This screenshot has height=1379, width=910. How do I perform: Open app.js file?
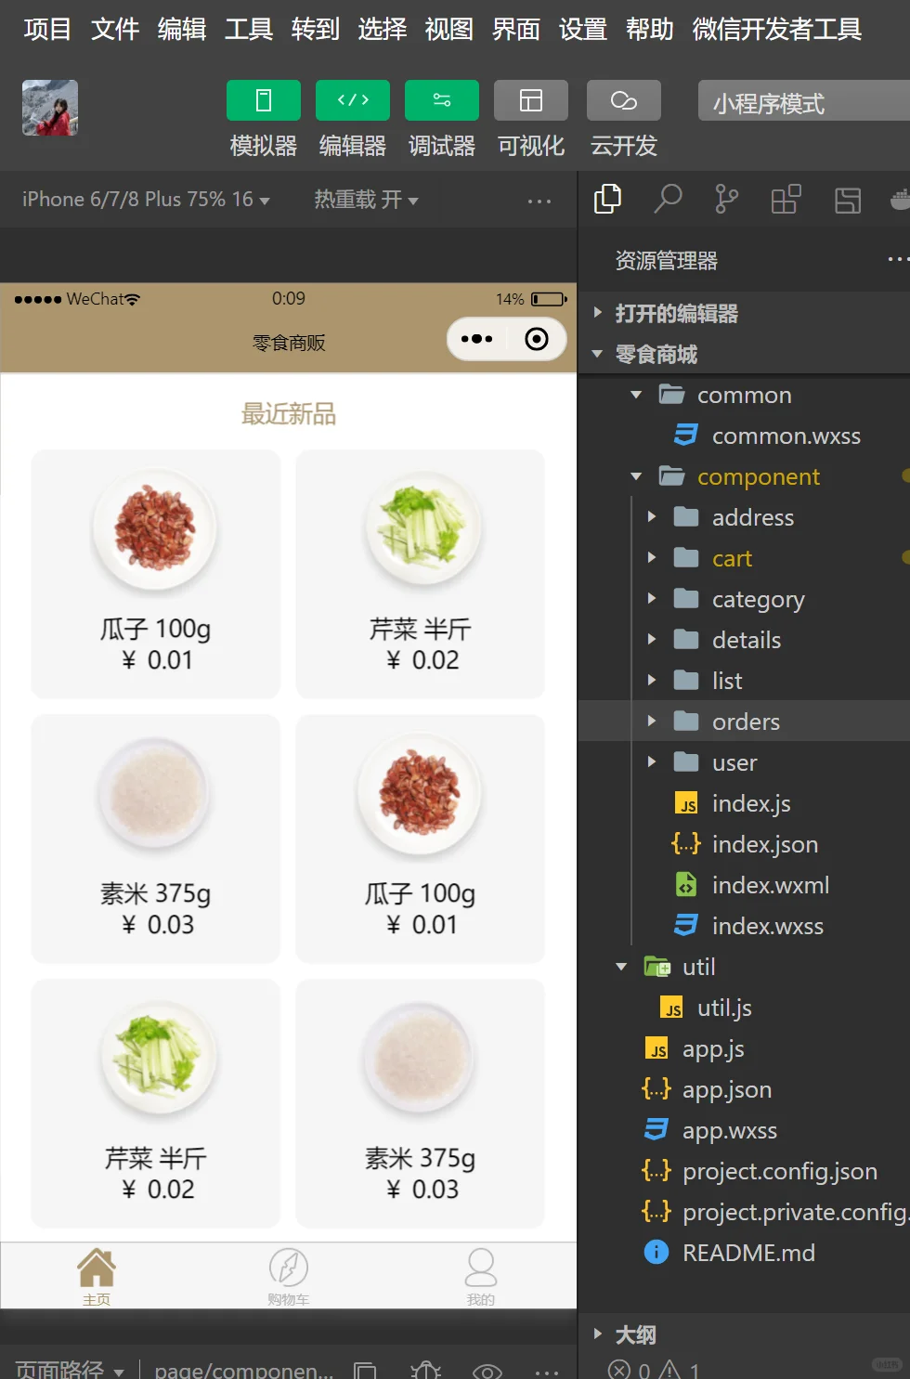point(744,1048)
